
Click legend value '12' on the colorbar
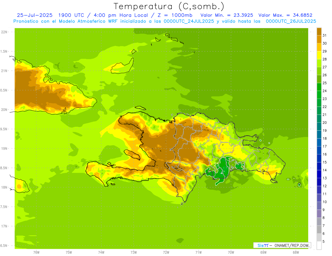(325, 186)
